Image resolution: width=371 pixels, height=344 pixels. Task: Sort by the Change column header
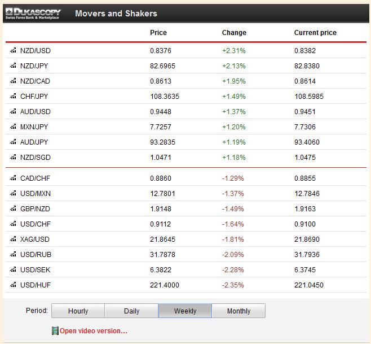pos(234,33)
